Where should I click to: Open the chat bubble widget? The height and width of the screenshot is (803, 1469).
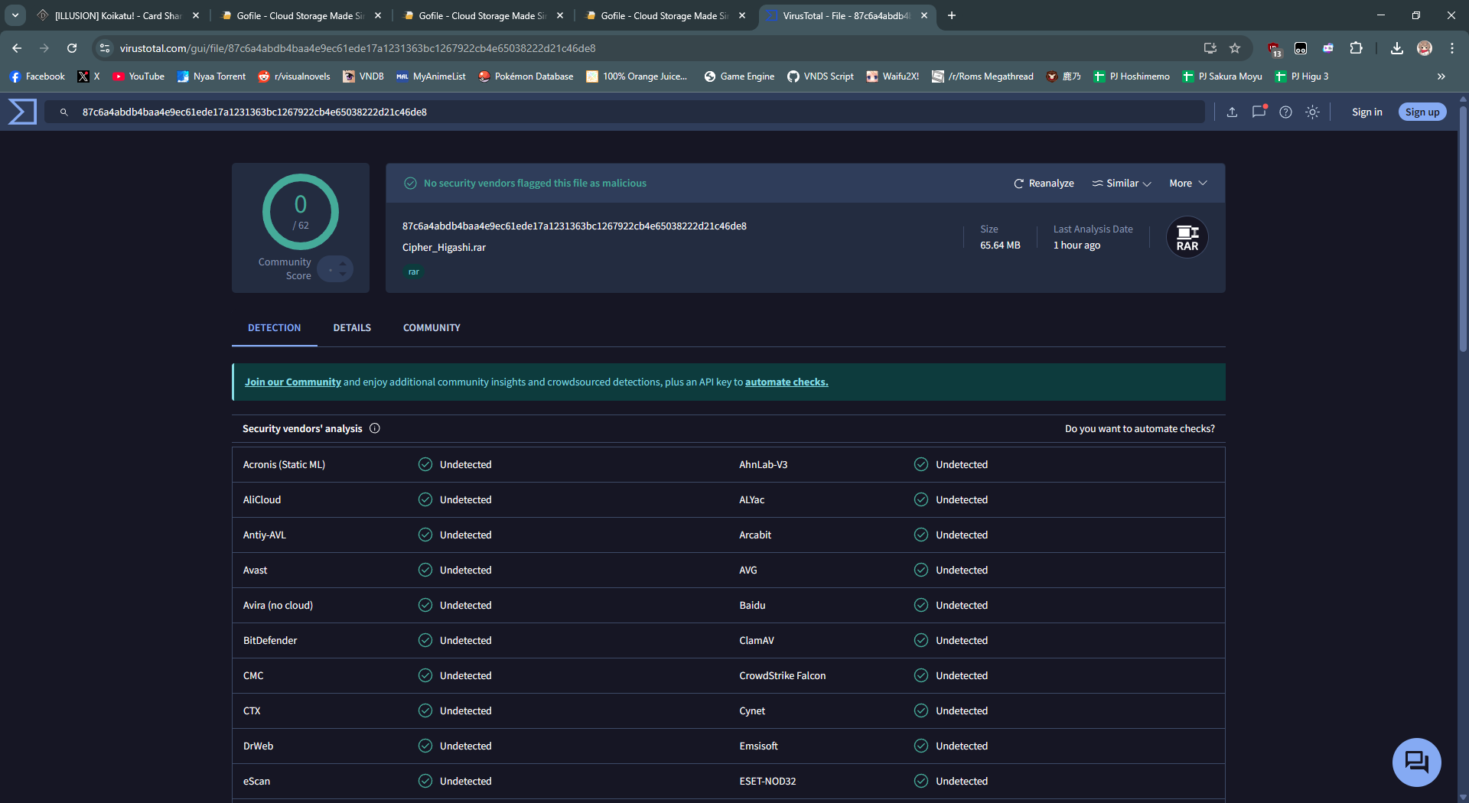[x=1416, y=762]
